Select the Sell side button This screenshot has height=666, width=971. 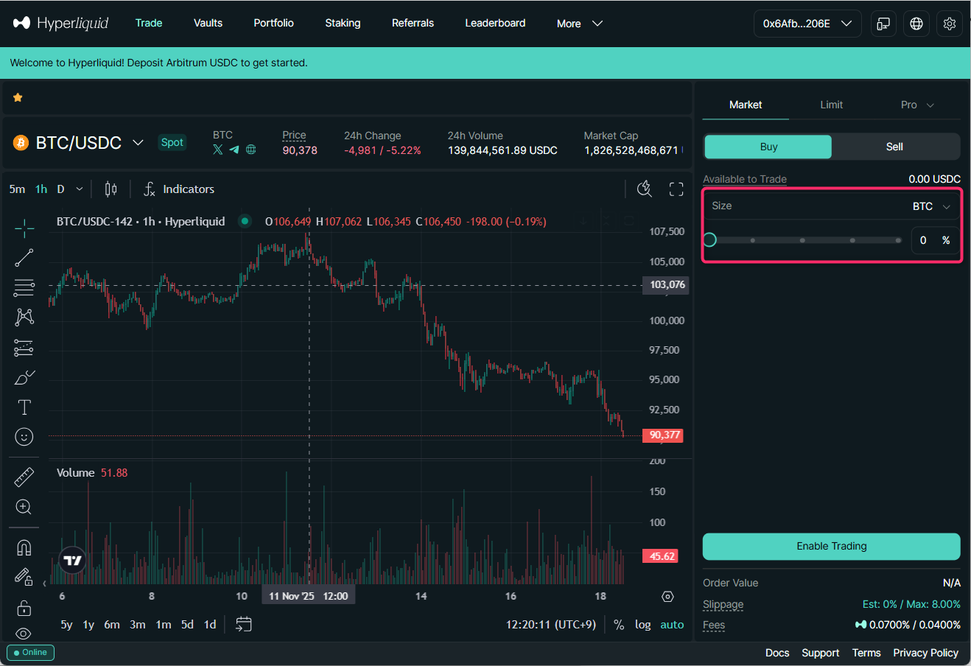(x=894, y=147)
